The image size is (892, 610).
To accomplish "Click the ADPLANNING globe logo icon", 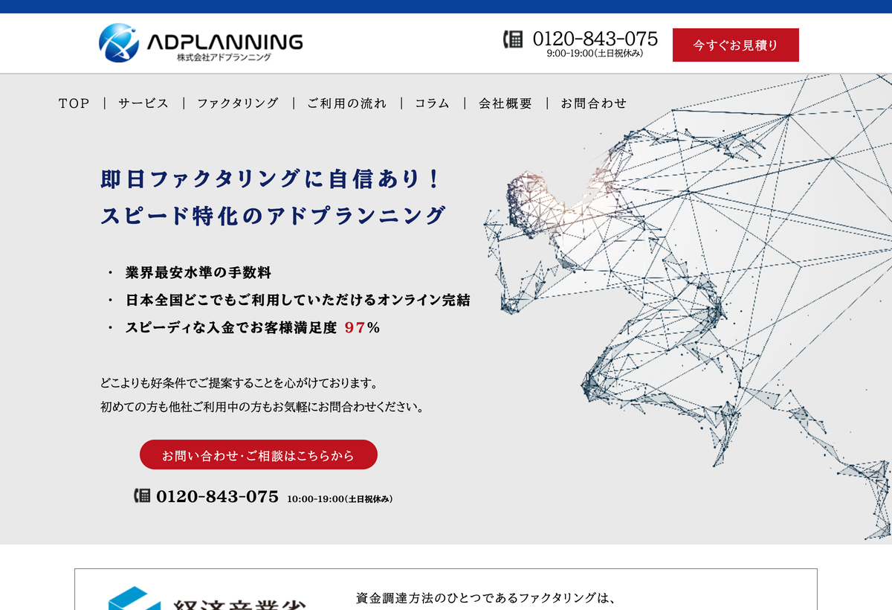I will click(119, 42).
